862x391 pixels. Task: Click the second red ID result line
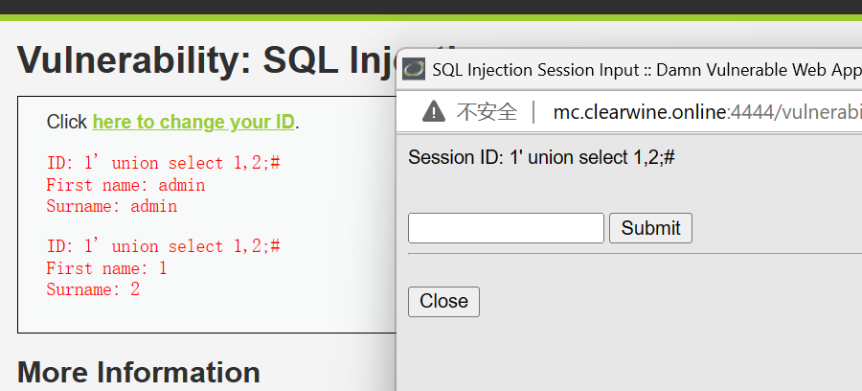[163, 246]
